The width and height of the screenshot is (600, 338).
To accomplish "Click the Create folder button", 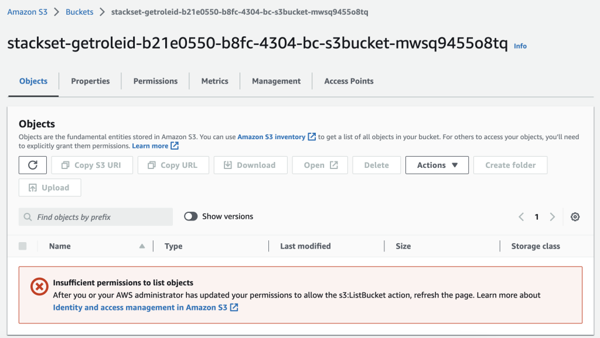I will [x=510, y=165].
